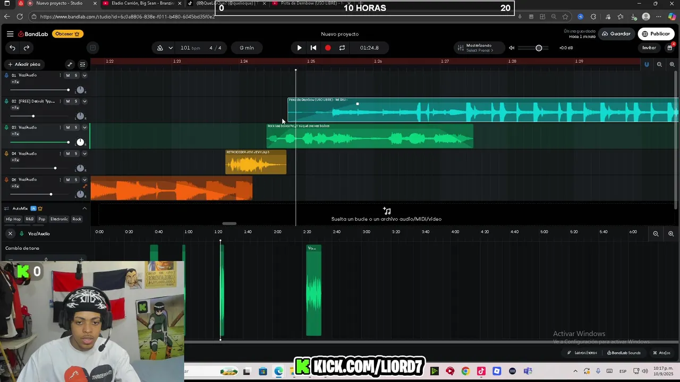This screenshot has height=382, width=680.
Task: Zoom out the editor timeline
Action: click(656, 233)
